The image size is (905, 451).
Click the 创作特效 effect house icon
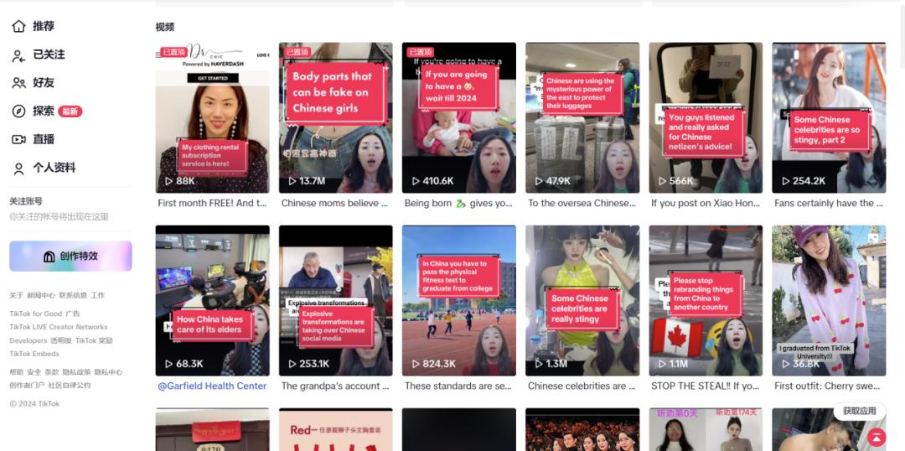49,257
